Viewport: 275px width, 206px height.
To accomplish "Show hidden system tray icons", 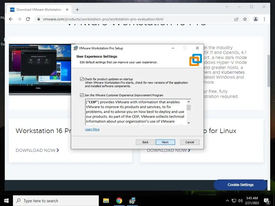I will pos(227,201).
